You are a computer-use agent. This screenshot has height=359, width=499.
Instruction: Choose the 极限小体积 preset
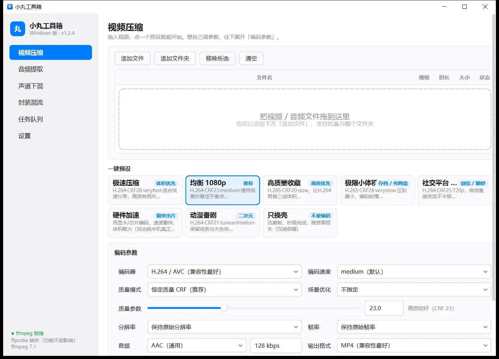(378, 190)
